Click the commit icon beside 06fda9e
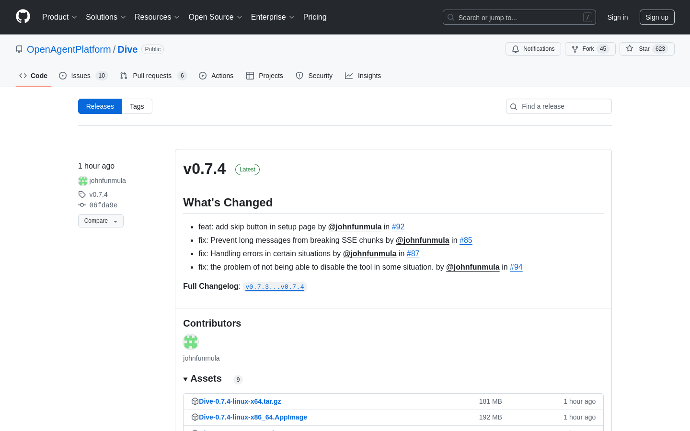Screen dimensions: 690x431 click(82, 205)
